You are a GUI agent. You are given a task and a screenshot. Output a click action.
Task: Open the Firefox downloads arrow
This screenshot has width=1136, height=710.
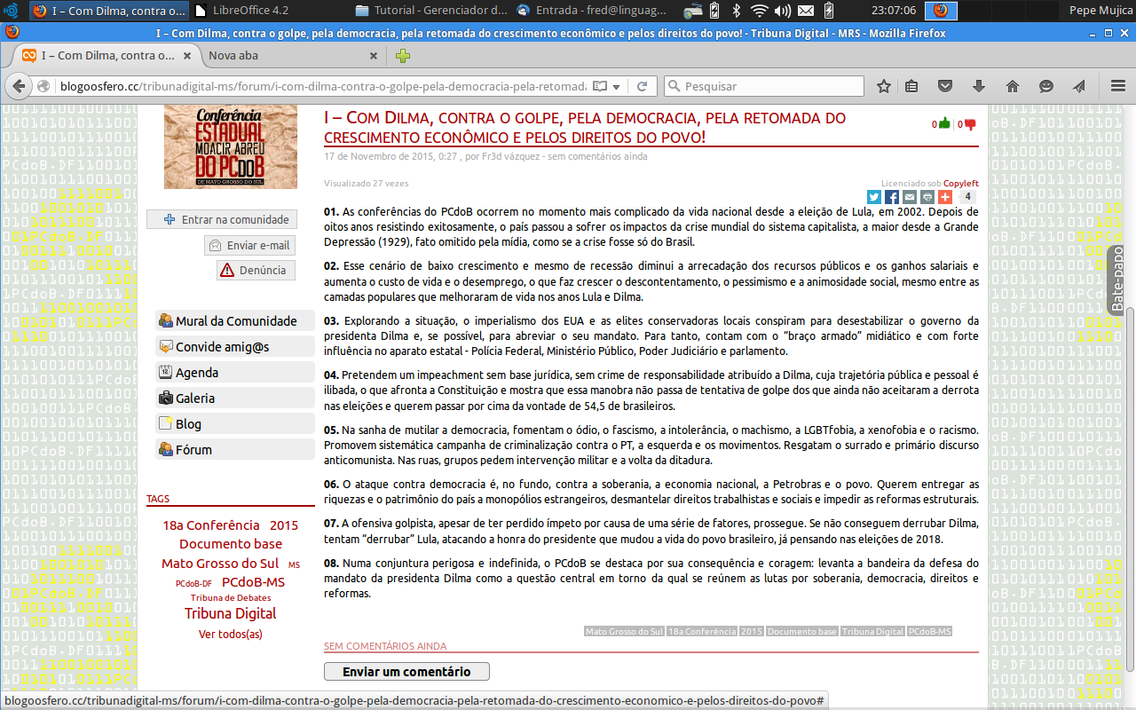979,86
